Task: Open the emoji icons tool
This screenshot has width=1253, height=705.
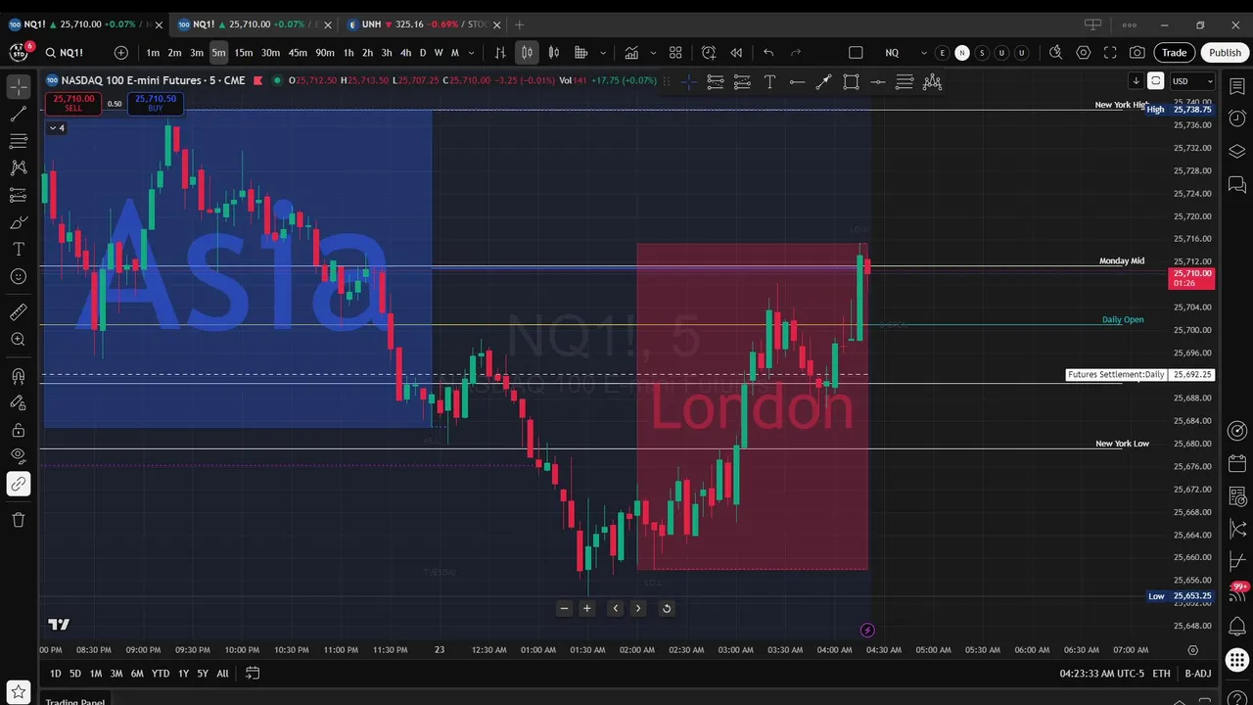Action: (x=19, y=277)
